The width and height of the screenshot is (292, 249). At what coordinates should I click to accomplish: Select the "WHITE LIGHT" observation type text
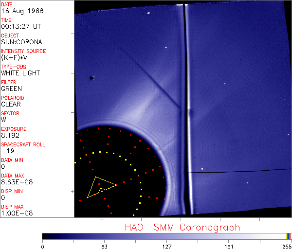(20, 73)
